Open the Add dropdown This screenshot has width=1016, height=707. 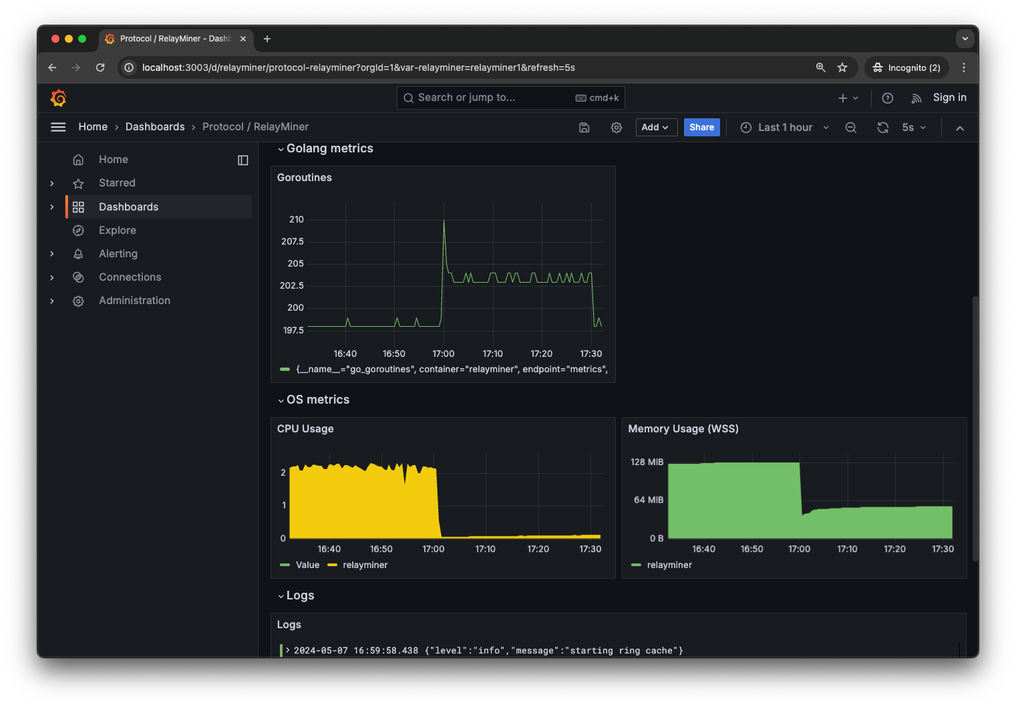pyautogui.click(x=655, y=128)
